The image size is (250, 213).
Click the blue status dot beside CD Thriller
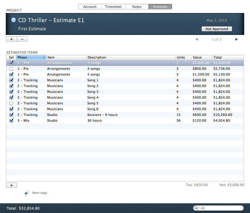click(x=13, y=20)
